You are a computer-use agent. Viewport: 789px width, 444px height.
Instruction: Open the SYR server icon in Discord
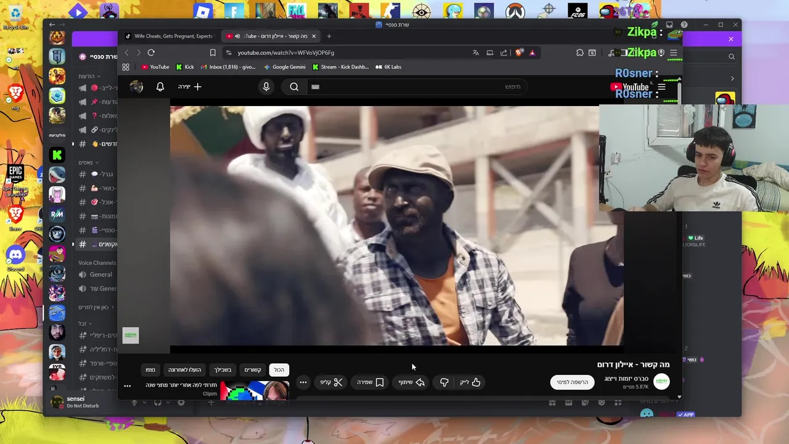(x=57, y=372)
